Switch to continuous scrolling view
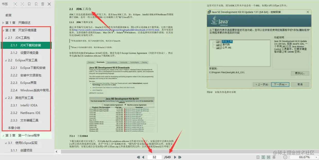The image size is (319, 160). click(x=269, y=157)
